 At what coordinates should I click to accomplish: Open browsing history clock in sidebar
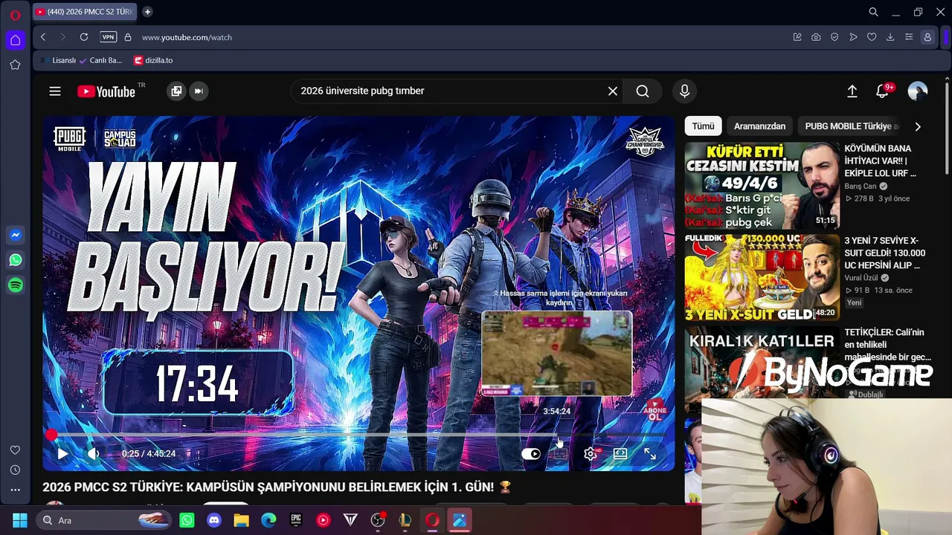[x=15, y=470]
